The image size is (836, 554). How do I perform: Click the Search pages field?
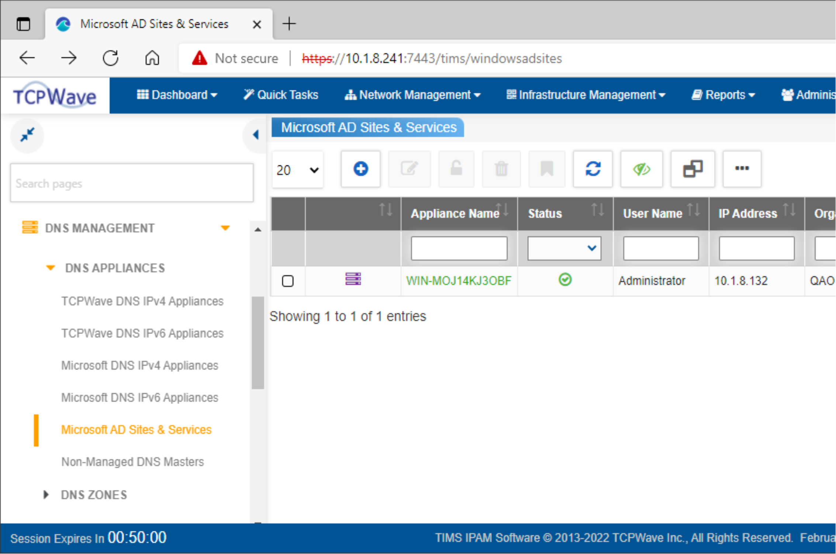[132, 183]
